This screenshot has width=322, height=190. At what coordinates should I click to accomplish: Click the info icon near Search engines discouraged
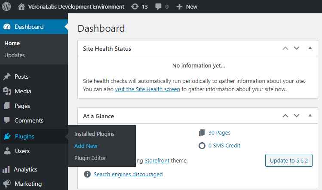(87, 174)
